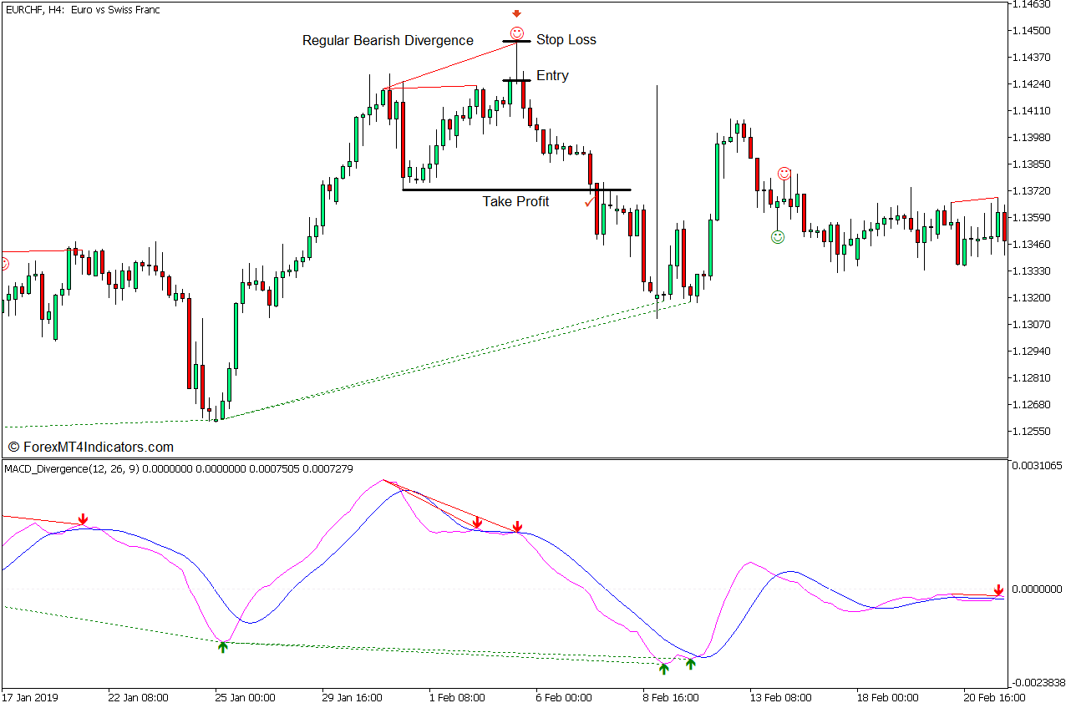Click the red down arrow at chart top

pyautogui.click(x=515, y=13)
